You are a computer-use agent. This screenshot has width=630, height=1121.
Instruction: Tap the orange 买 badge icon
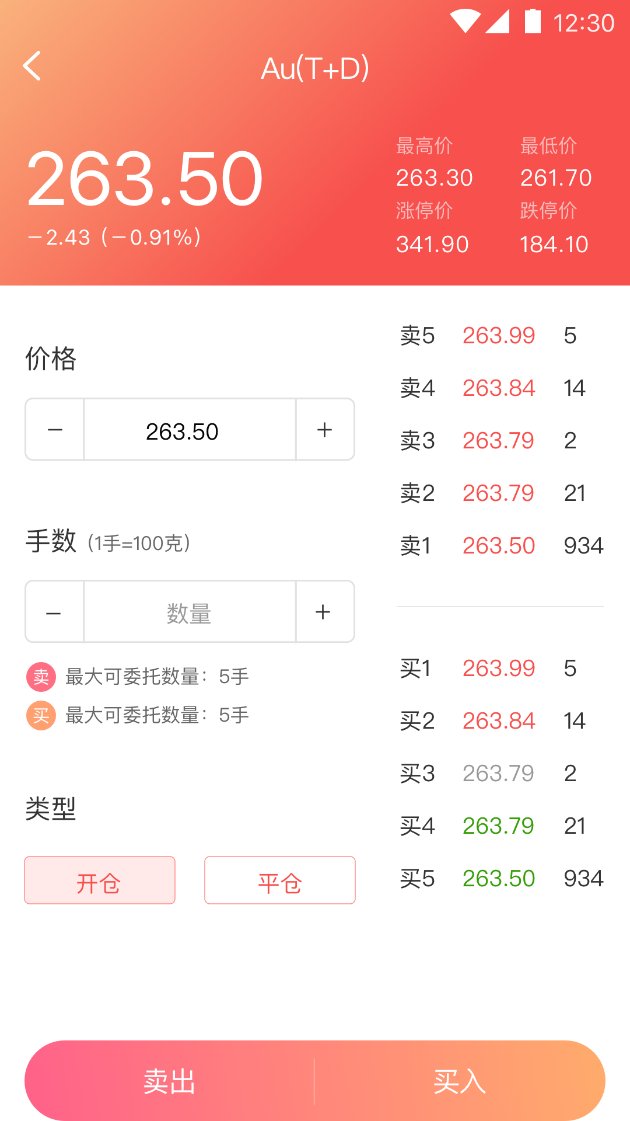pyautogui.click(x=41, y=715)
